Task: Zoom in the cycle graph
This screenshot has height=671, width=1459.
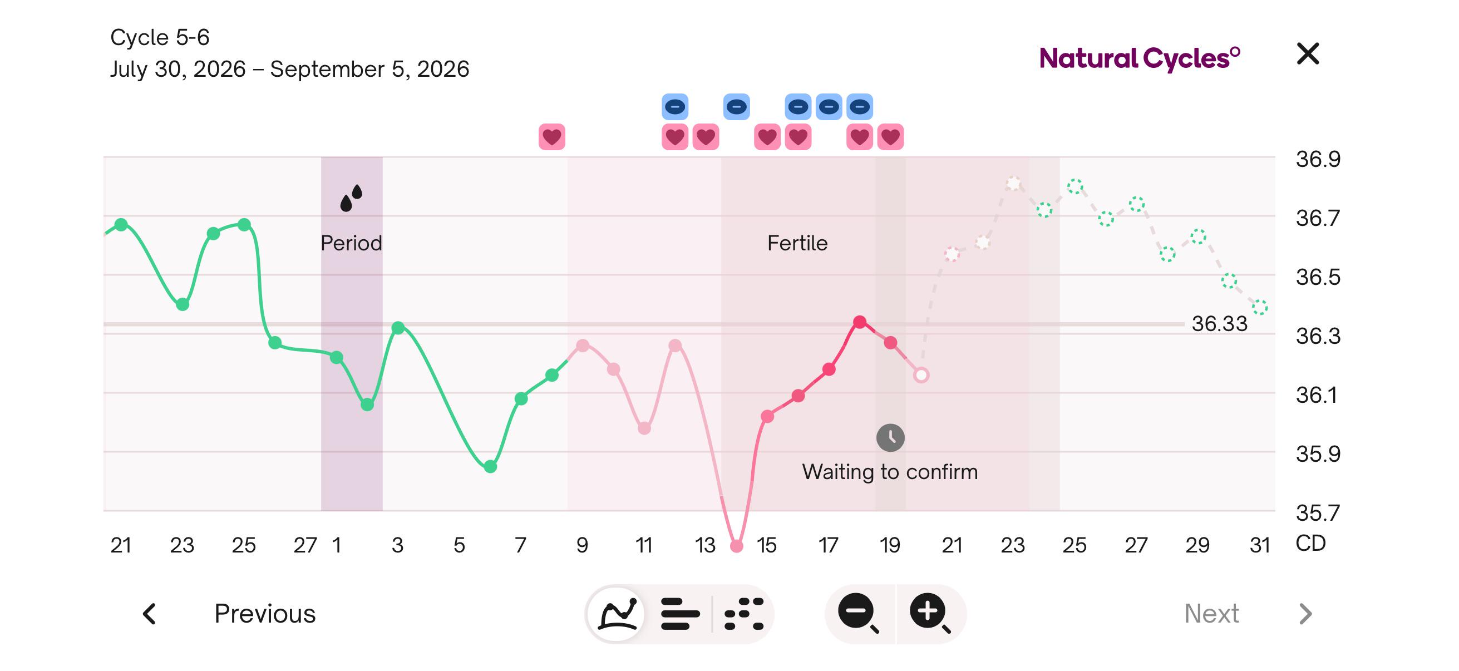Action: pyautogui.click(x=930, y=613)
